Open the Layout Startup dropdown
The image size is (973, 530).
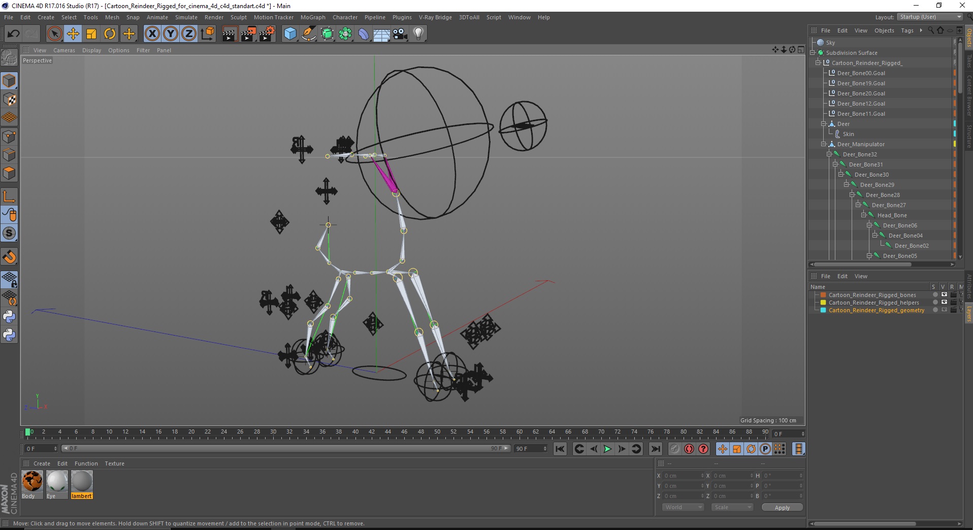pos(930,17)
